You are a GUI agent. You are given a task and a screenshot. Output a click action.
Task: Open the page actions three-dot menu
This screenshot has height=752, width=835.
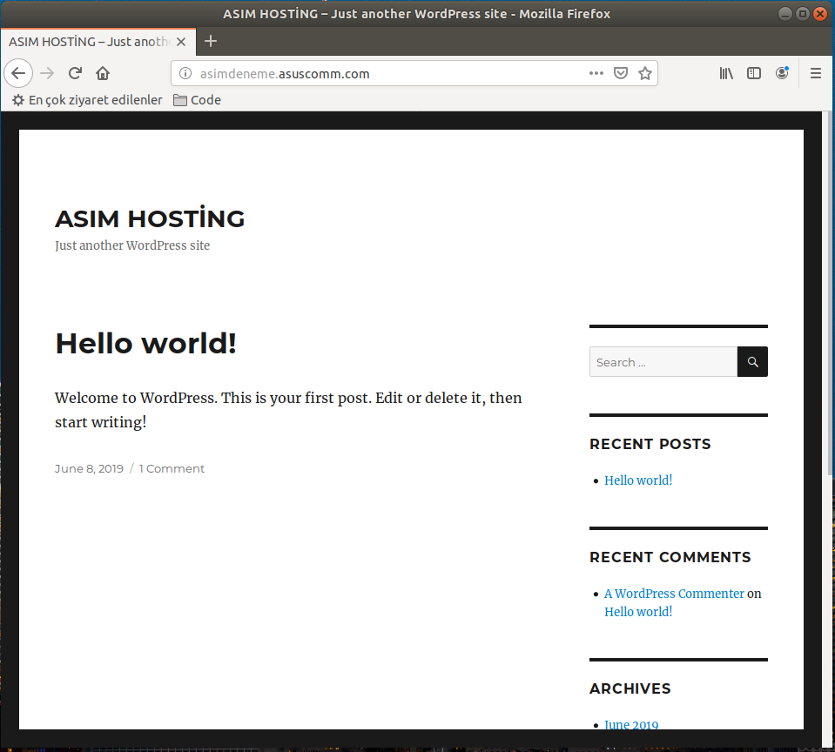coord(596,73)
